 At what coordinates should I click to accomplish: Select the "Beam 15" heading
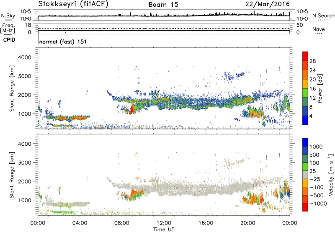pos(163,5)
